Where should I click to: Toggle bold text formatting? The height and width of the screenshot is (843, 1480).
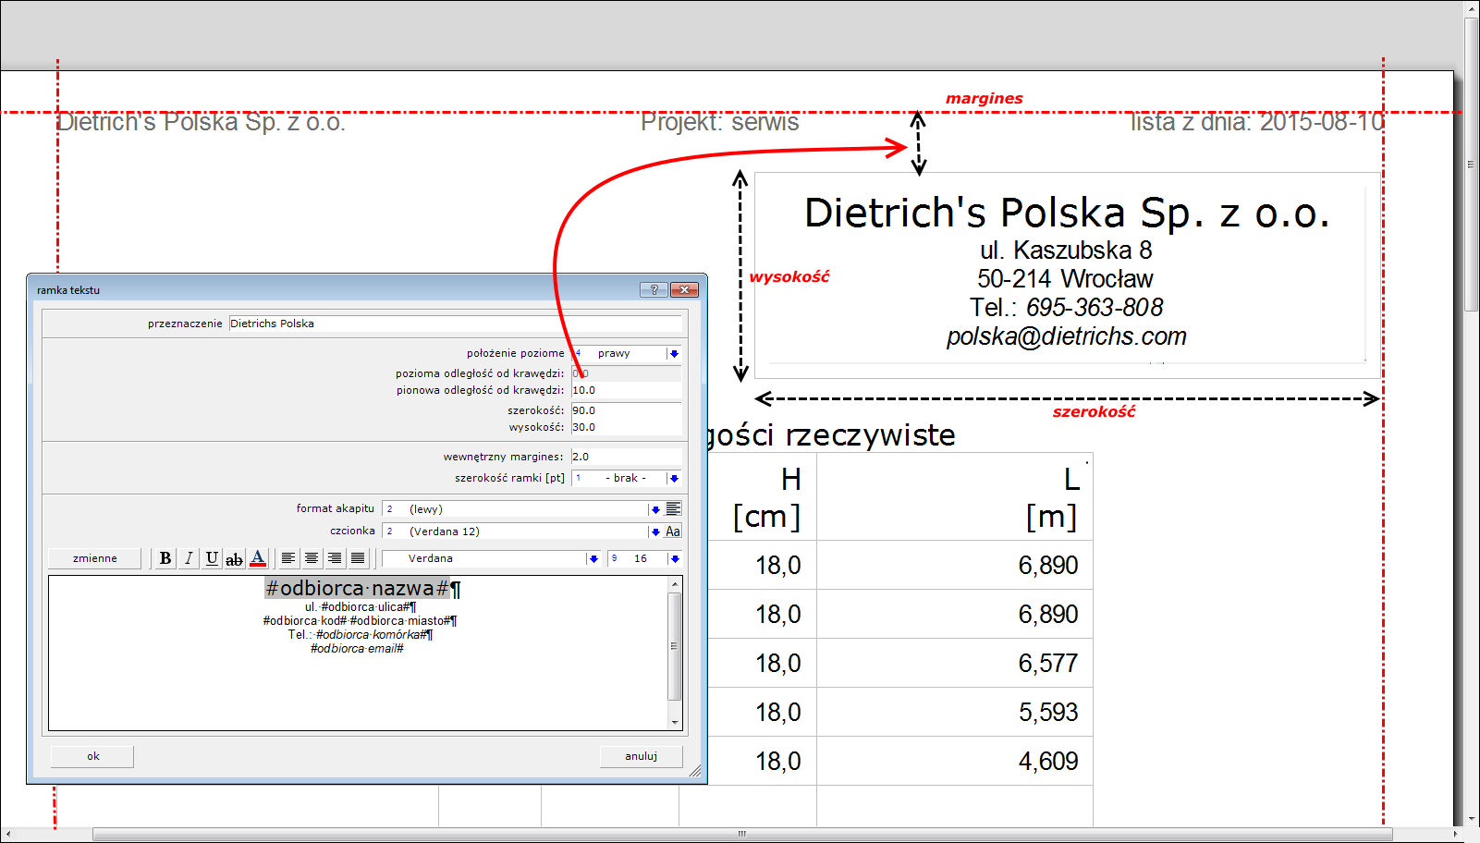(x=165, y=558)
